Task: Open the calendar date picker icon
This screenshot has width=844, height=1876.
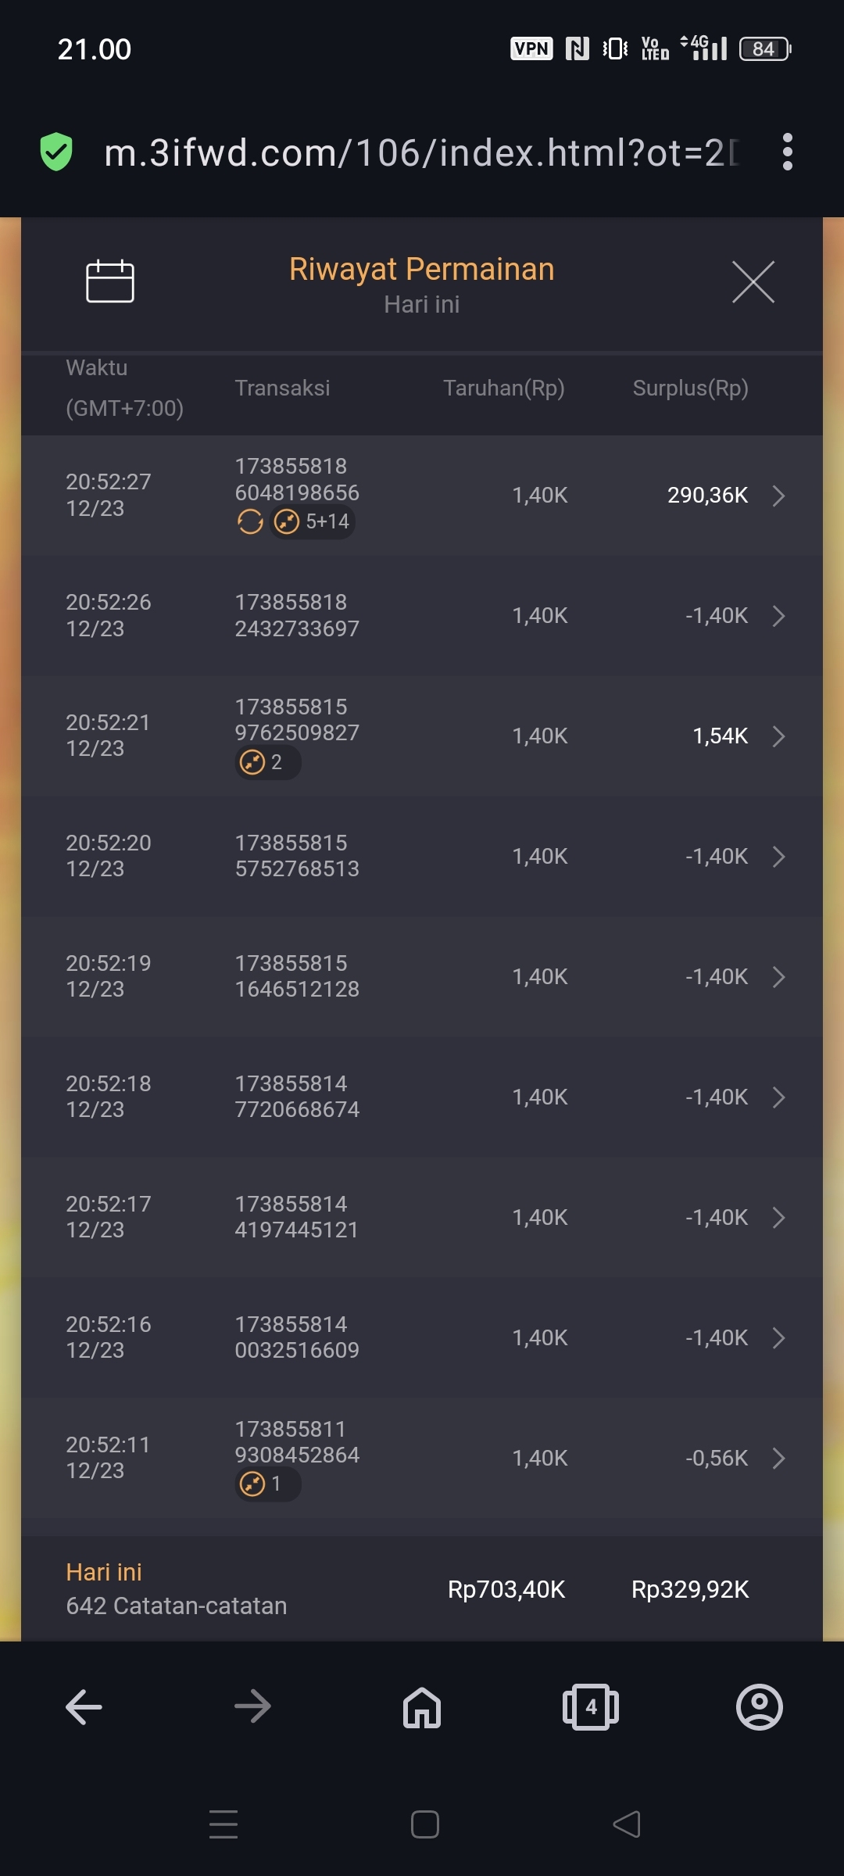Action: [x=109, y=281]
